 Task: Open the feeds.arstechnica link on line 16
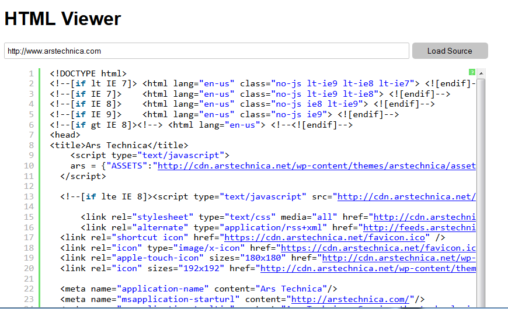420,227
